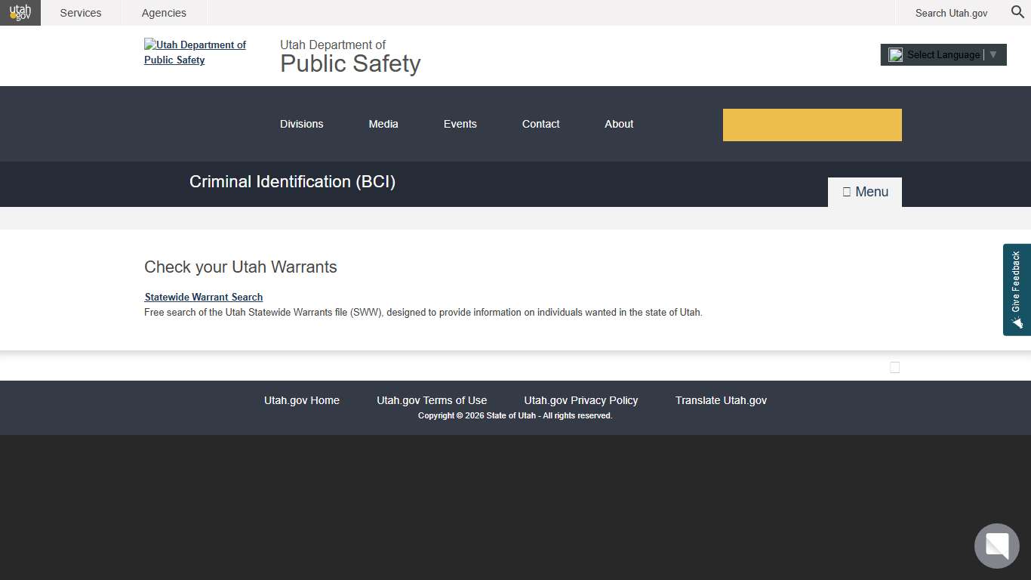Toggle the checkbox above the footer bar
This screenshot has height=580, width=1031.
894,367
